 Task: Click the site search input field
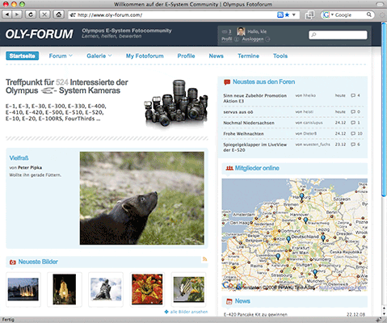pyautogui.click(x=338, y=35)
